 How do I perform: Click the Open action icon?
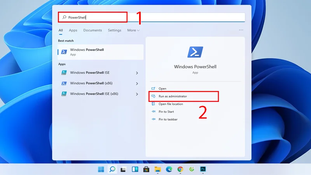click(x=153, y=88)
